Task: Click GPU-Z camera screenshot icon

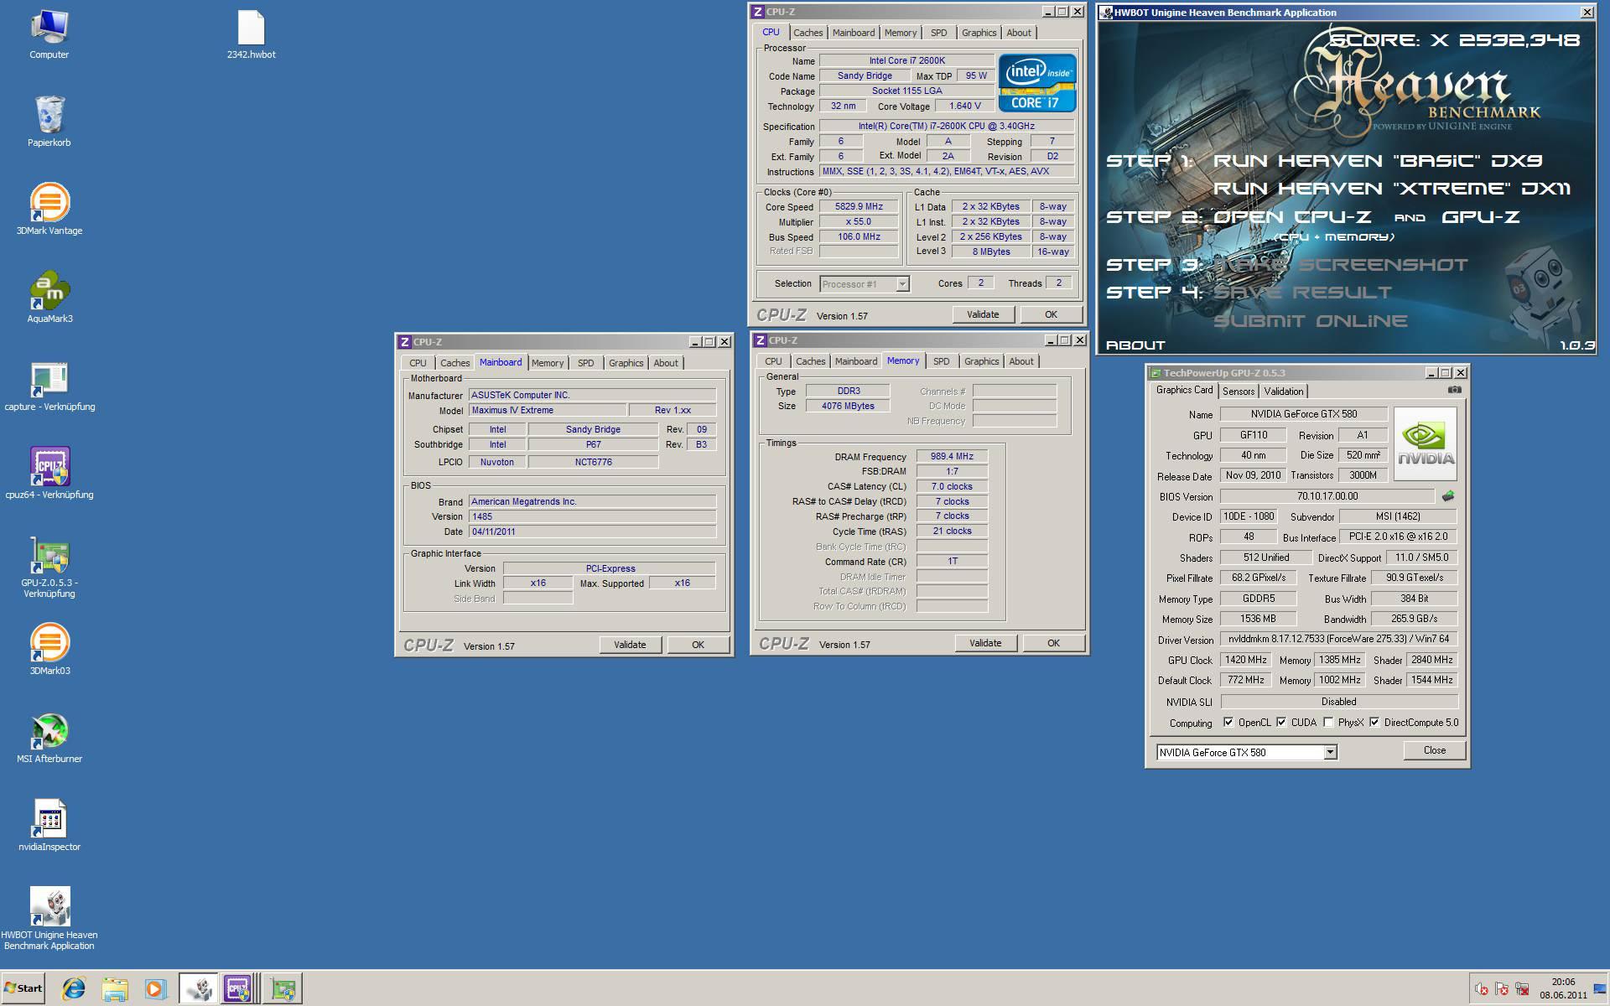Action: point(1455,390)
